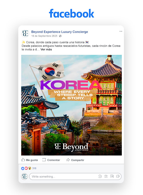This screenshot has height=195, width=143.
Task: Open the three-dot post options menu
Action: [x=120, y=31]
